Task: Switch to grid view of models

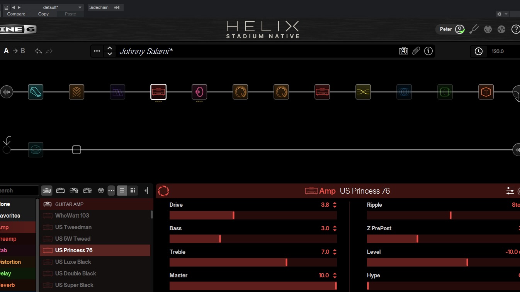Action: pos(133,191)
